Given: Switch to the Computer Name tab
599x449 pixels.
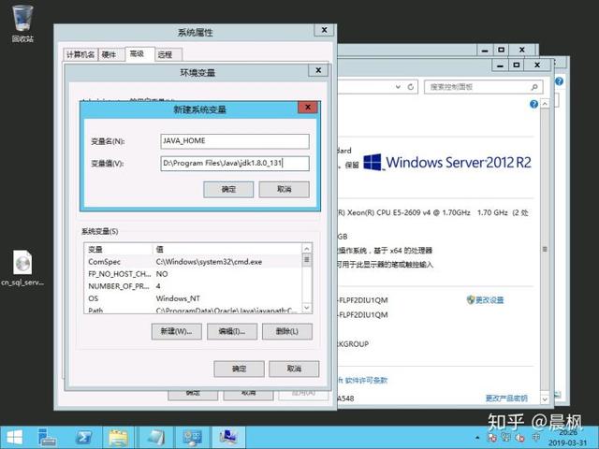Looking at the screenshot, I should 80,54.
